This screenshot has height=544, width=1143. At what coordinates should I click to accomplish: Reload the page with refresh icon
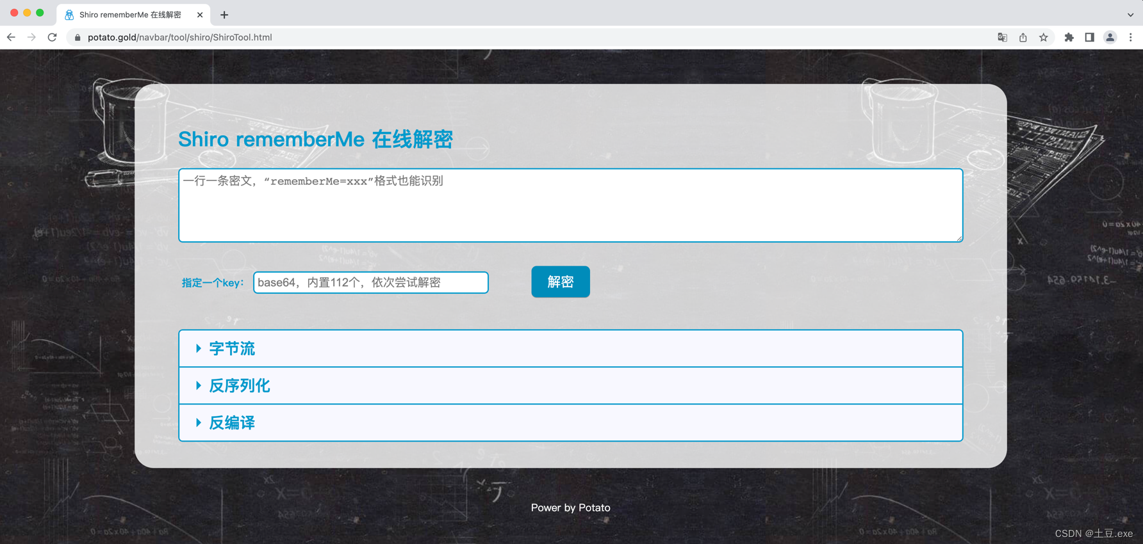click(53, 37)
